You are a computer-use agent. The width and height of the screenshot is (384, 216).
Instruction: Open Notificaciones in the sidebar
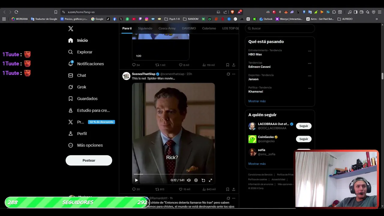point(86,64)
